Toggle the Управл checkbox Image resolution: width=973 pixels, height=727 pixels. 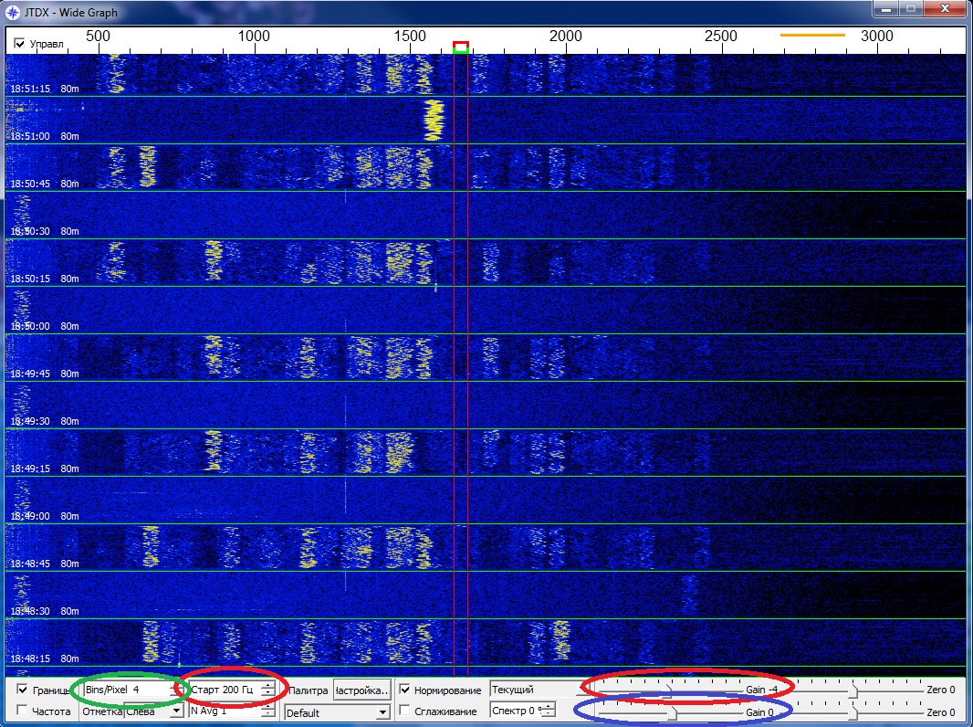[x=20, y=43]
